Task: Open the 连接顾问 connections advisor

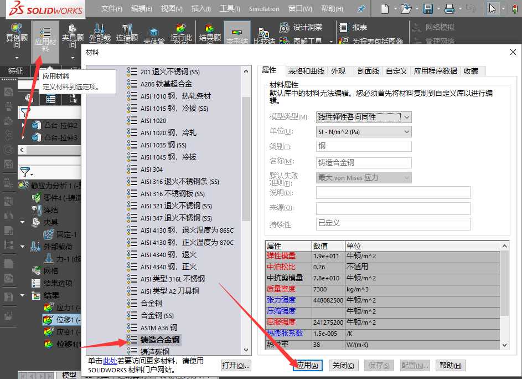Action: (x=127, y=34)
